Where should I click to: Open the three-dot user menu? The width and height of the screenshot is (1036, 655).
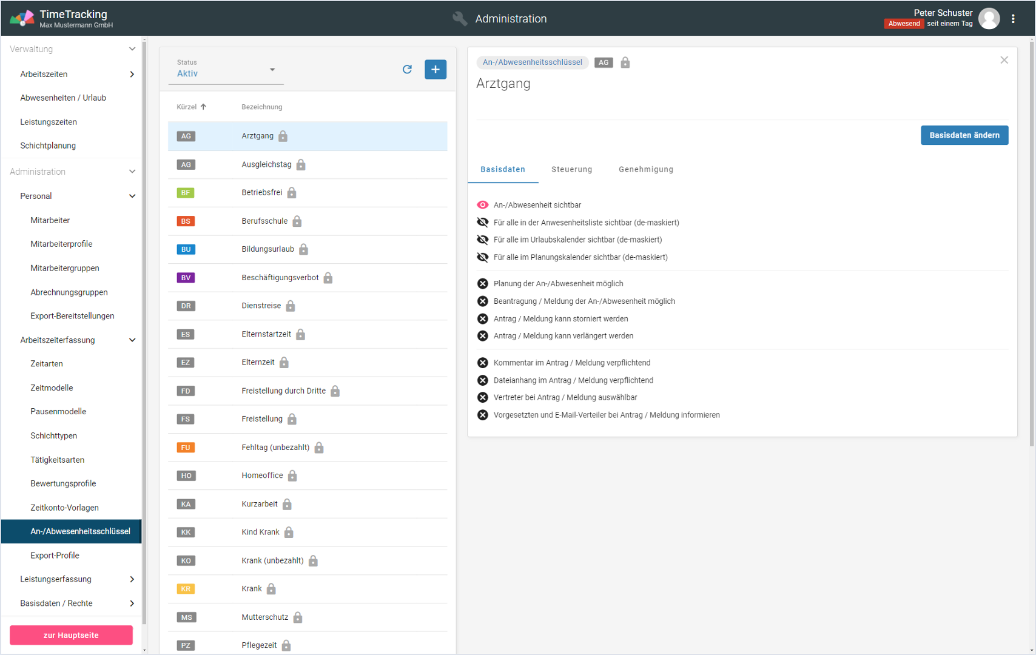(x=1012, y=19)
